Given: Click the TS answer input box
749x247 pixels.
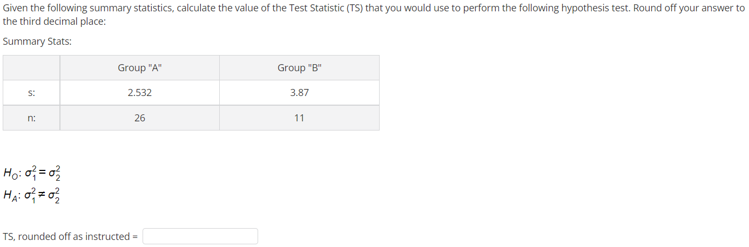Looking at the screenshot, I should coord(200,236).
